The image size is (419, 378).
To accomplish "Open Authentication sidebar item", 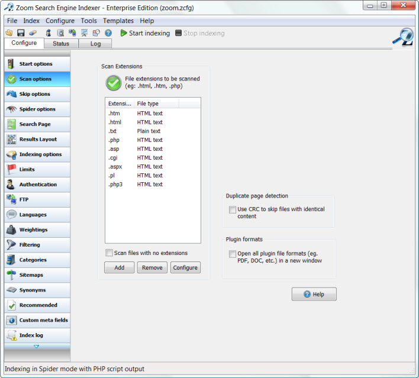I will pos(37,185).
